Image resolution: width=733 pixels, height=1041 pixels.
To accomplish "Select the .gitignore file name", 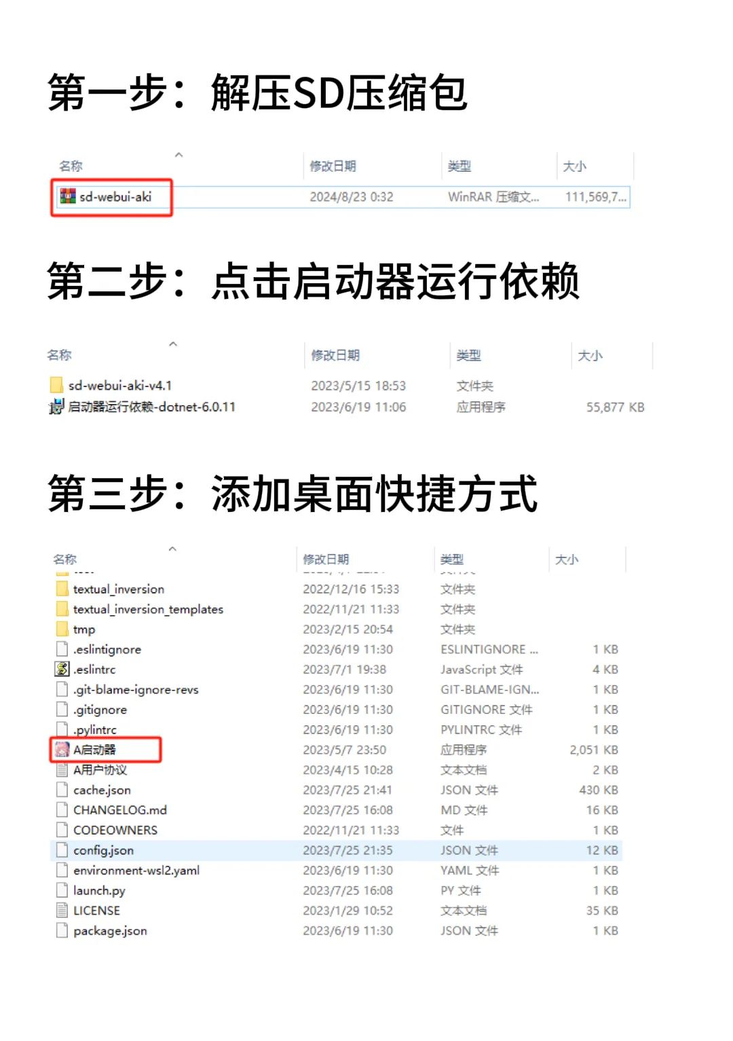I will coord(100,710).
